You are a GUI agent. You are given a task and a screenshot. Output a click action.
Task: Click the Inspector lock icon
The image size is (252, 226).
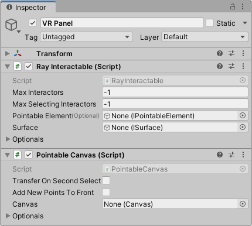[x=233, y=6]
